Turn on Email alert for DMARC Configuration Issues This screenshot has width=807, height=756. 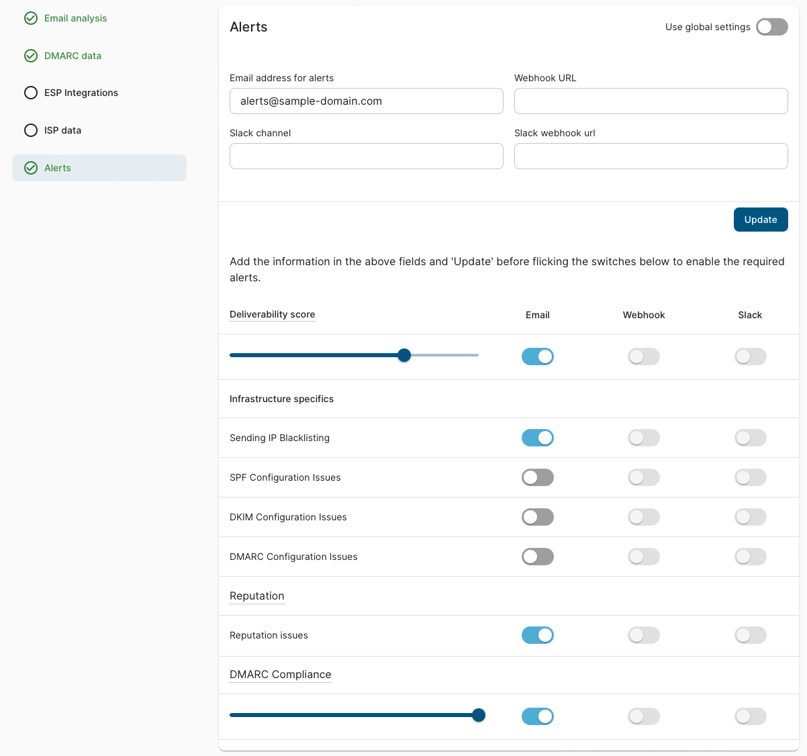538,557
